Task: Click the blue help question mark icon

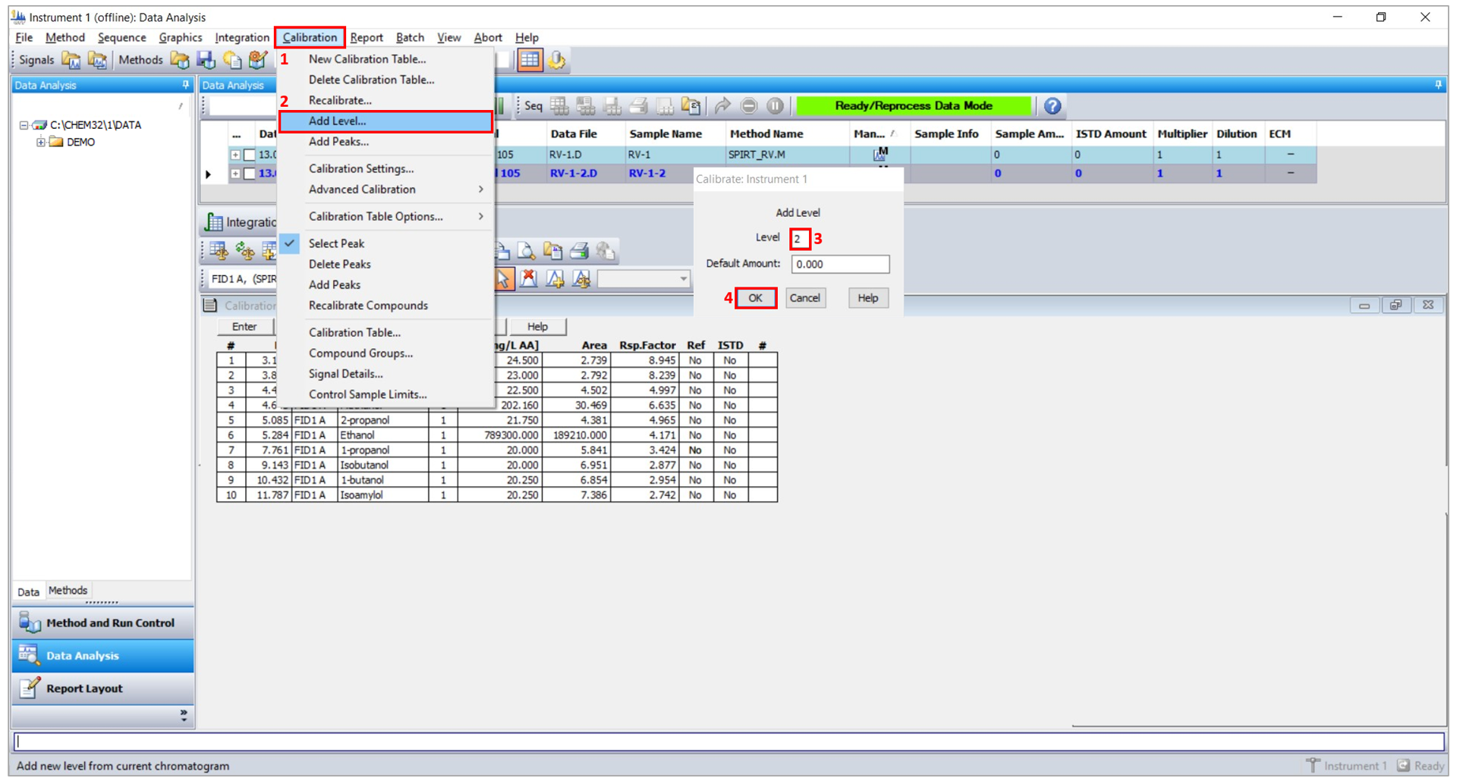Action: tap(1052, 106)
